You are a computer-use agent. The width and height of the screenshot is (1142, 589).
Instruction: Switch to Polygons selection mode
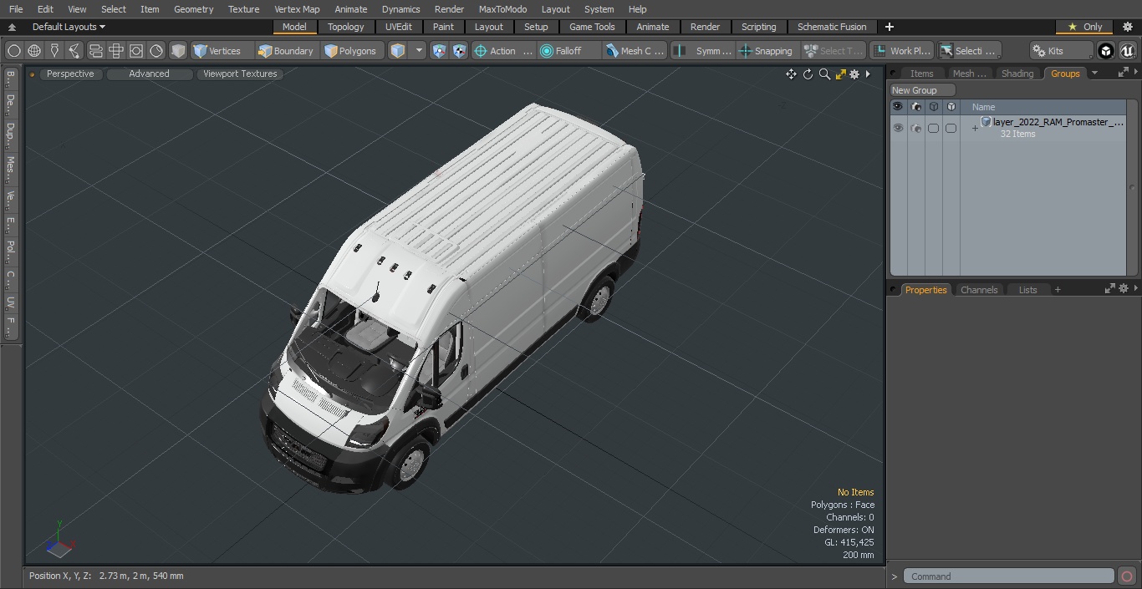(x=351, y=51)
